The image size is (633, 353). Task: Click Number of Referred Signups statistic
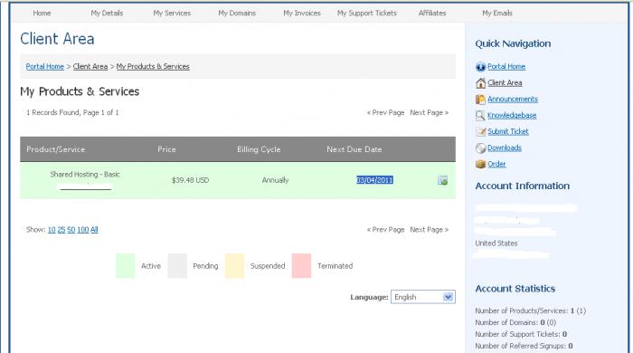pos(524,346)
